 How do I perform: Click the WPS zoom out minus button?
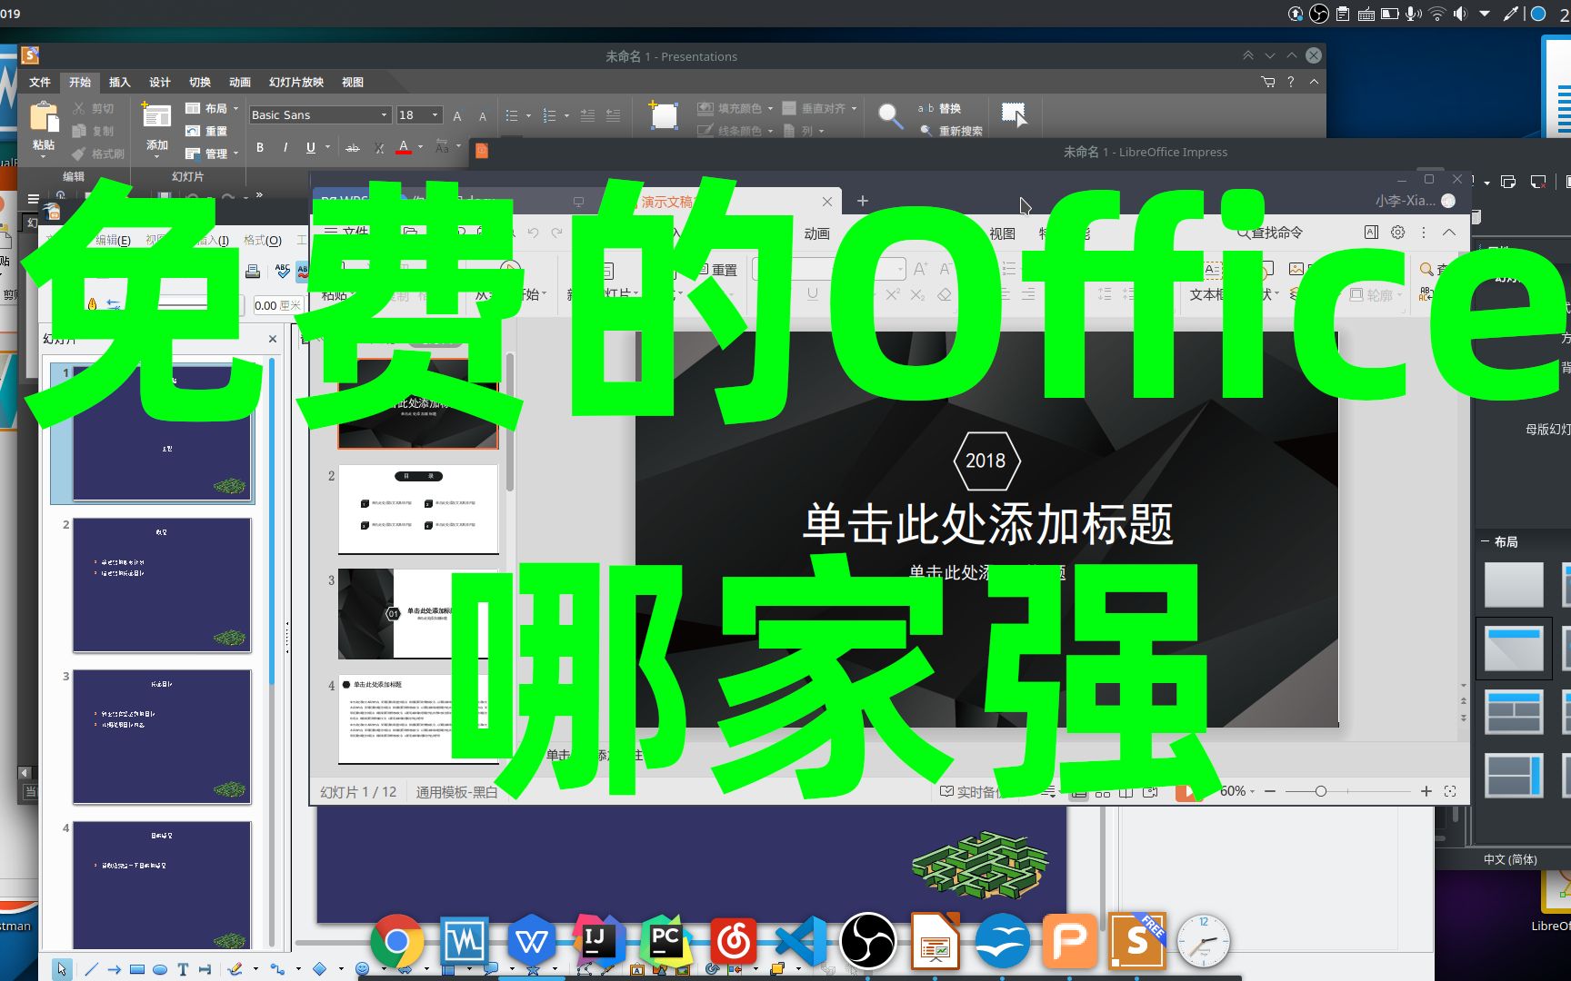[1270, 791]
